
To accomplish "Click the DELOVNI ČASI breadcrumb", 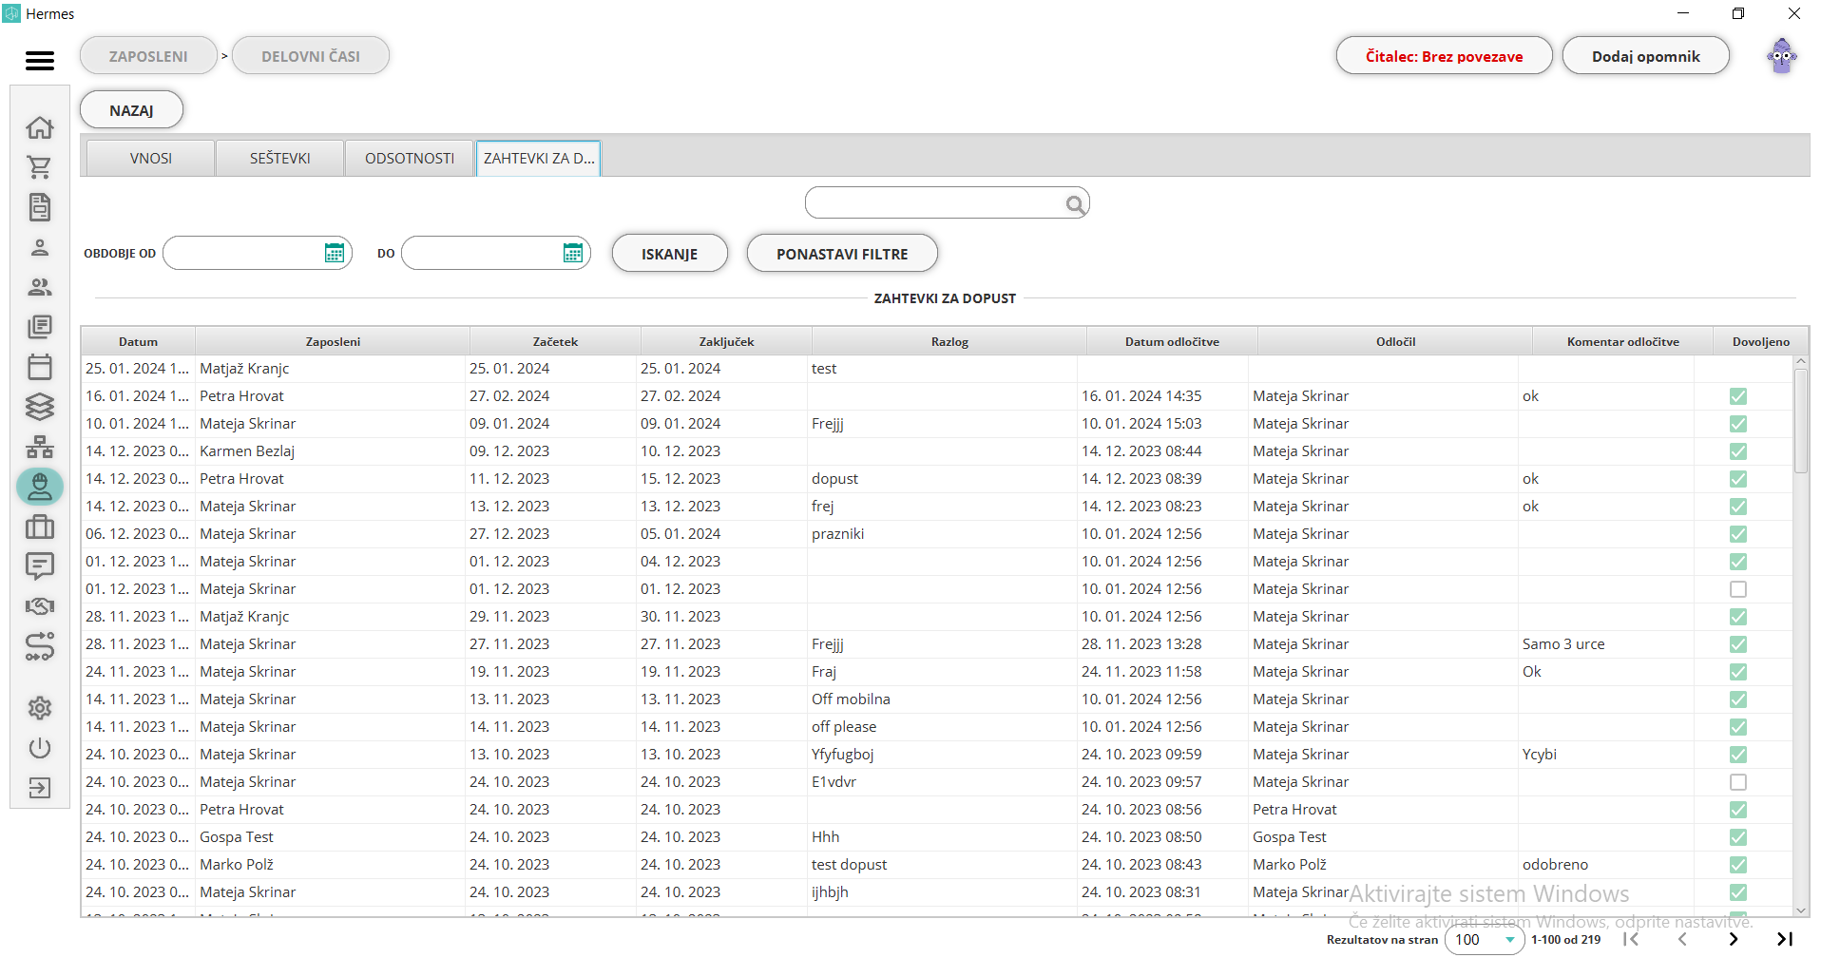I will pos(311,56).
